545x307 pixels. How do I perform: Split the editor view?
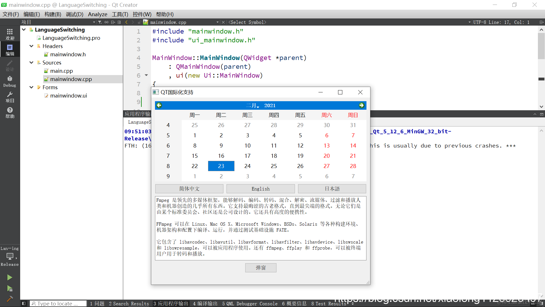point(541,22)
